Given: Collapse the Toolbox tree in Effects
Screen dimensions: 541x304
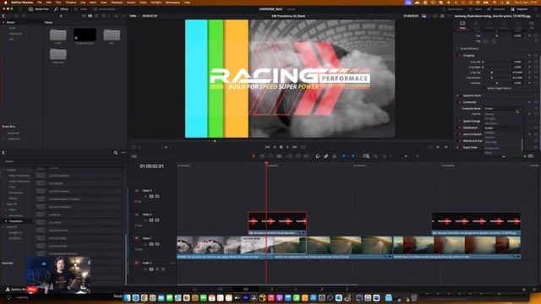Looking at the screenshot, I should (x=3, y=170).
